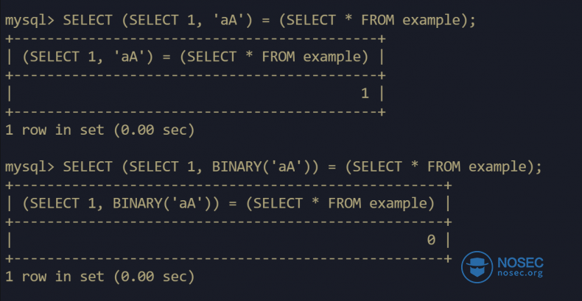Click the SELECT keyword starting the second query
The width and height of the screenshot is (582, 301).
88,167
